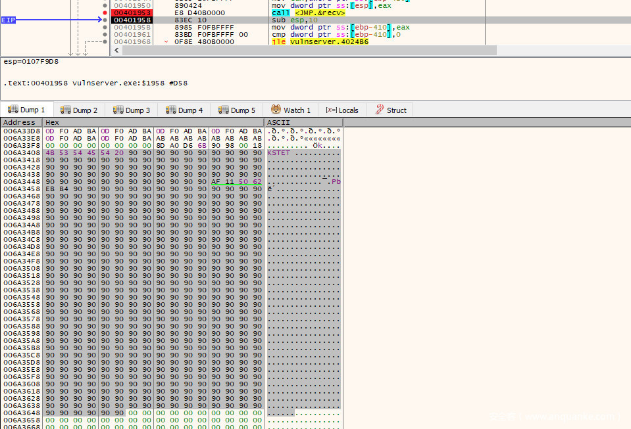
Task: Toggle the red breakpoint dot at 00401953
Action: pos(105,12)
